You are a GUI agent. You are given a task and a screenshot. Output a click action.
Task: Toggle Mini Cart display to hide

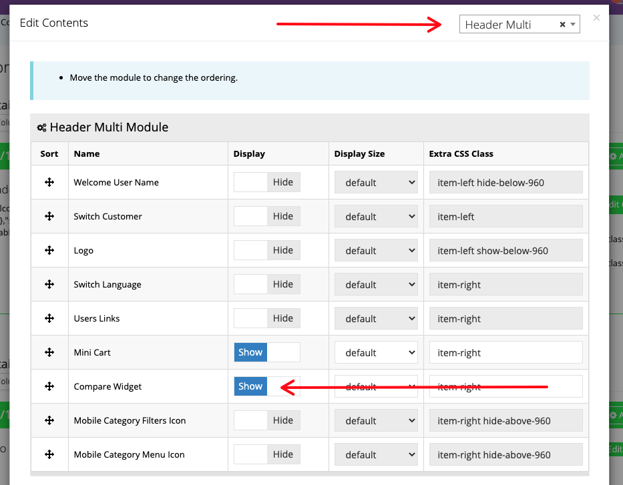click(266, 352)
